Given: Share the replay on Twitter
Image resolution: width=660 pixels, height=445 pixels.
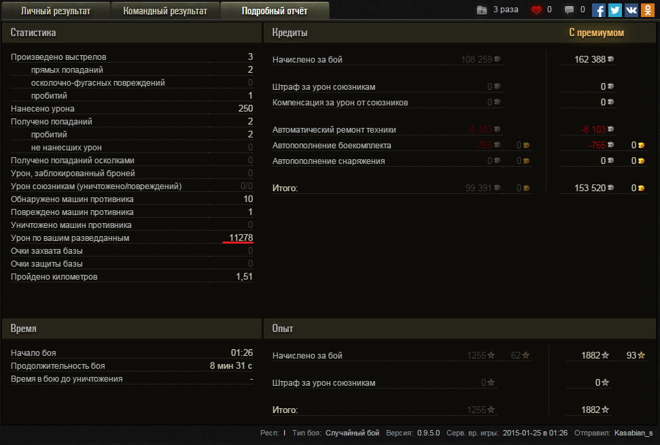Looking at the screenshot, I should click(615, 10).
